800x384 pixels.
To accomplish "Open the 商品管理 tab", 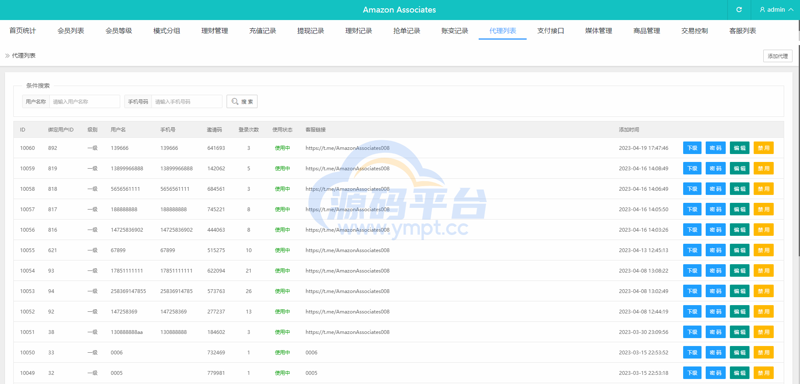I will [646, 31].
